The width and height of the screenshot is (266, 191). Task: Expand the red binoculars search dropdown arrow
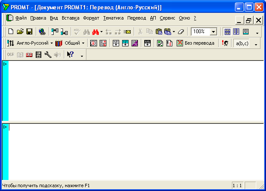pyautogui.click(x=101, y=31)
